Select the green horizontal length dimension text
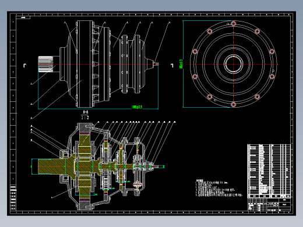303x227 pixels. 137,107
